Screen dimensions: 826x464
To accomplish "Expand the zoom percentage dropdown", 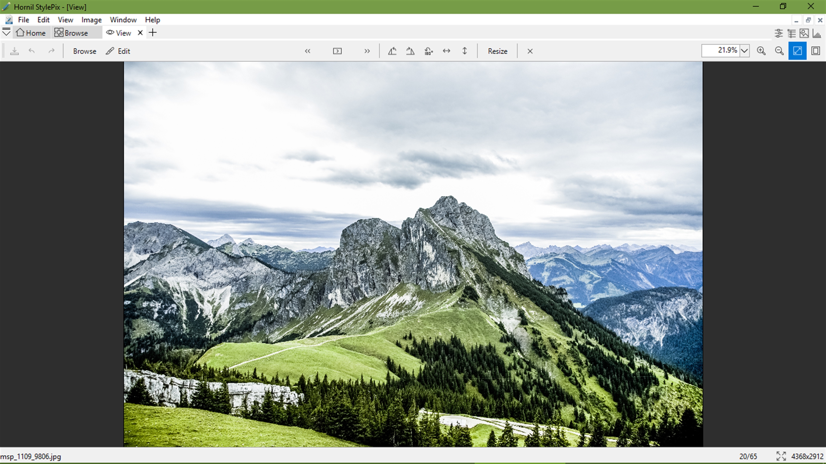I will click(745, 51).
